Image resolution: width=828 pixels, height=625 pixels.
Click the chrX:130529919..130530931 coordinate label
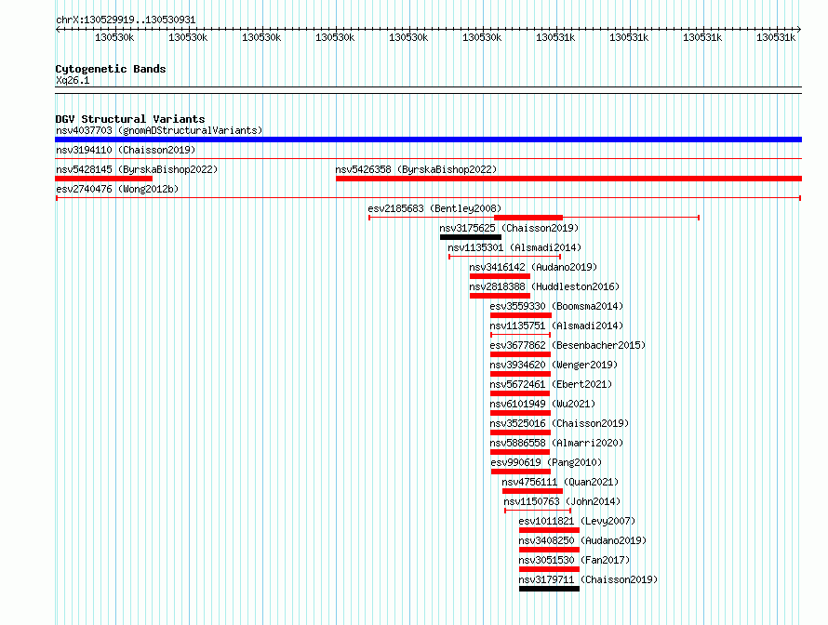tap(126, 20)
